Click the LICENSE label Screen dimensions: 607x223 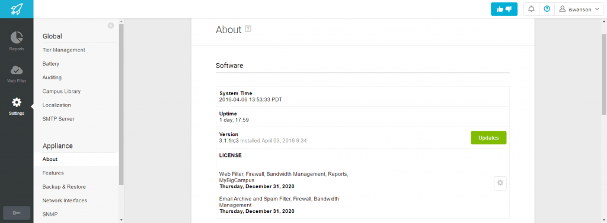[231, 156]
